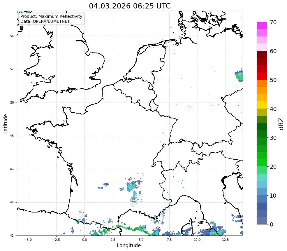Click the "dBZ" colorbar label
Viewport: 287px width, 251px height.
click(x=281, y=124)
